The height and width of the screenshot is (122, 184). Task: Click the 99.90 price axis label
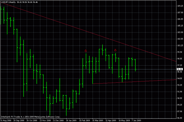click(180, 52)
